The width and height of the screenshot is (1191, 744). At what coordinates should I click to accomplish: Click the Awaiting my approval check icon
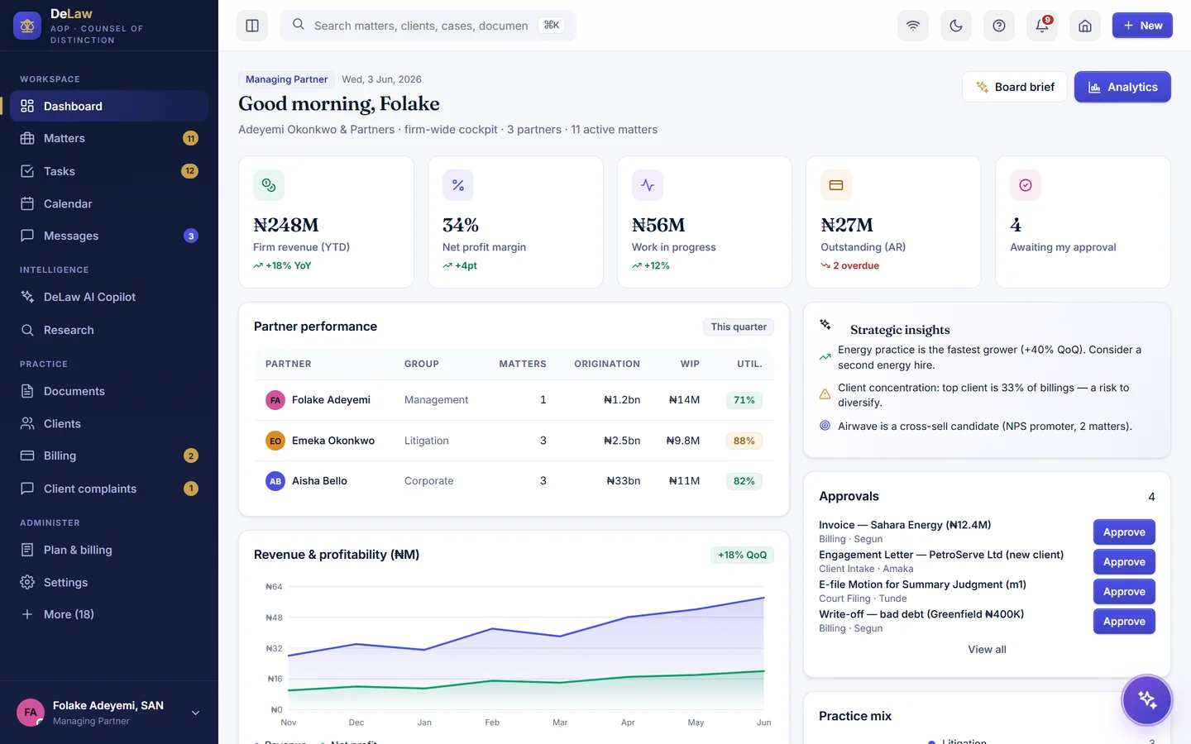pyautogui.click(x=1026, y=185)
